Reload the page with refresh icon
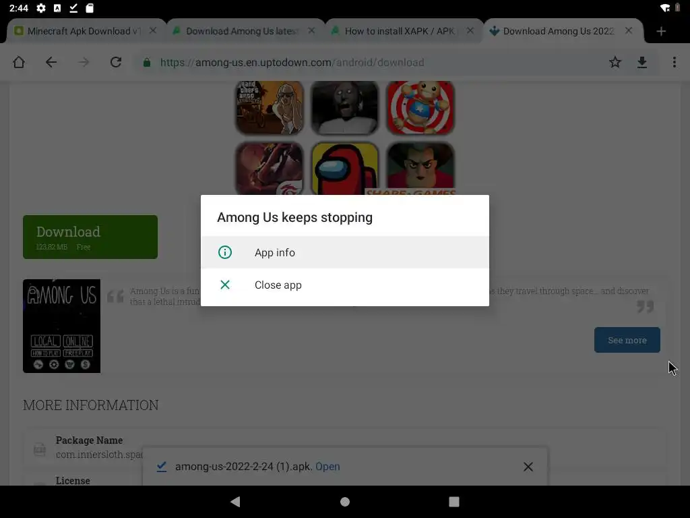This screenshot has height=518, width=690. 116,62
